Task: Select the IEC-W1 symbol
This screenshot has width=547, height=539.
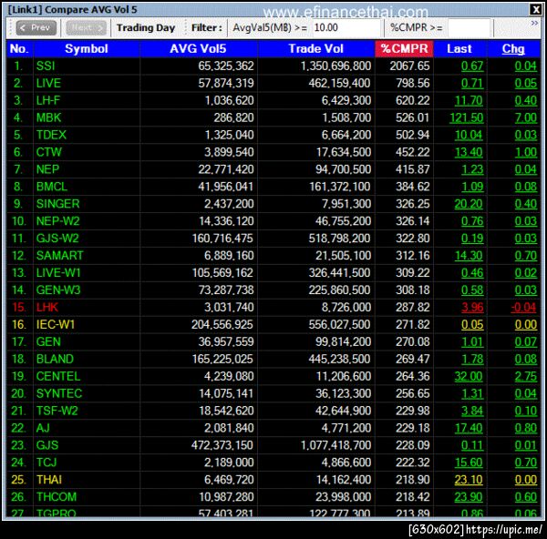Action: point(56,325)
